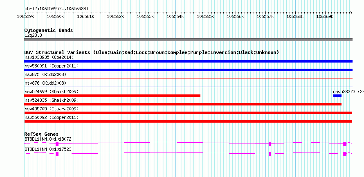Select the nsv560092 (Cooper2011) red bar

(188, 121)
